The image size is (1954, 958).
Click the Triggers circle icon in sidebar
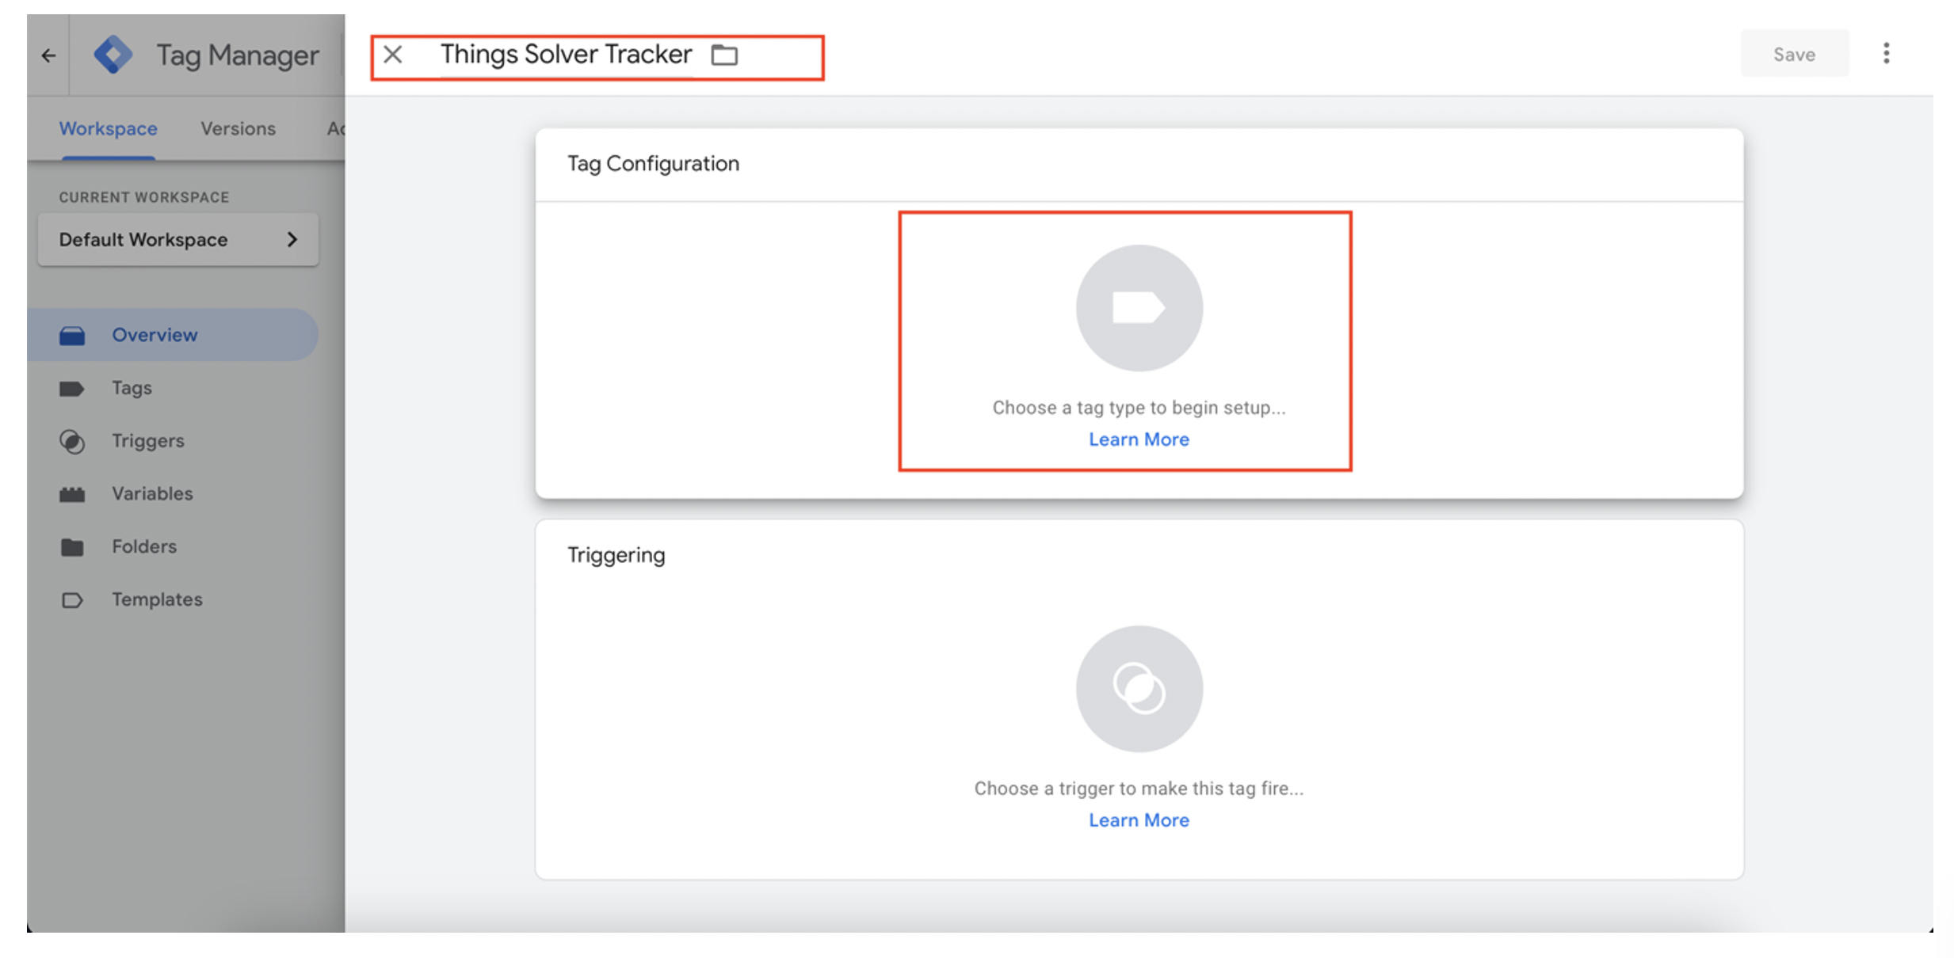(x=72, y=442)
